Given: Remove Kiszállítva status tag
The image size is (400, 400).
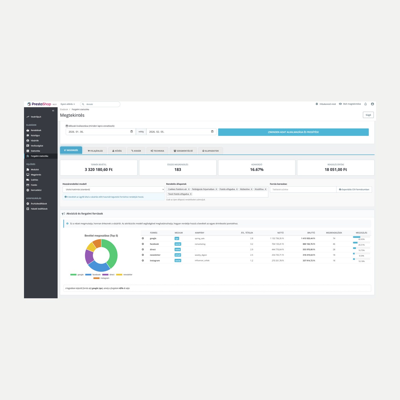Looking at the screenshot, I should (265, 189).
